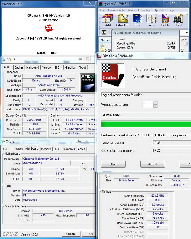Select the parent '..' folder entry in WinRAR
The width and height of the screenshot is (191, 239).
(103, 45)
